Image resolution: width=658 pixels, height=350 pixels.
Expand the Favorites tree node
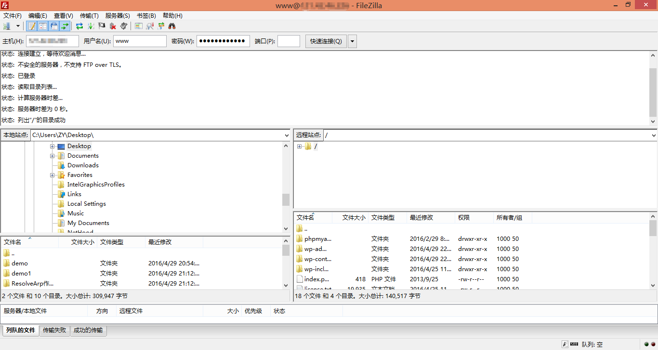52,175
